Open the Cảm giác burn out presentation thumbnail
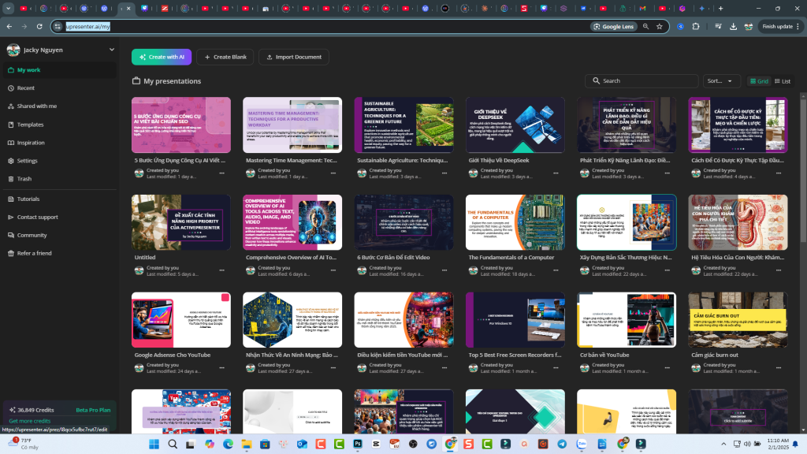The width and height of the screenshot is (807, 454). coord(738,319)
